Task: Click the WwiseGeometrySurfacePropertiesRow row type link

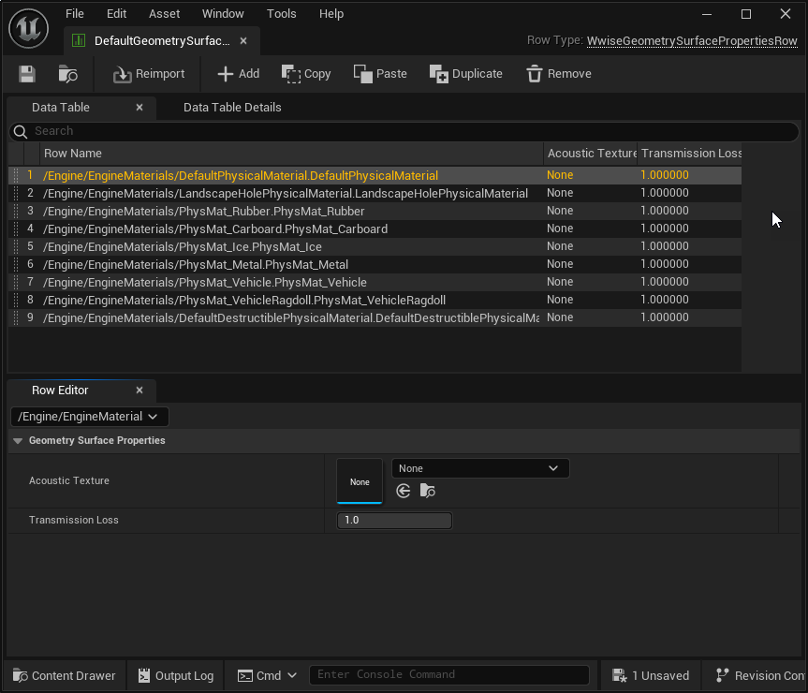Action: coord(692,41)
